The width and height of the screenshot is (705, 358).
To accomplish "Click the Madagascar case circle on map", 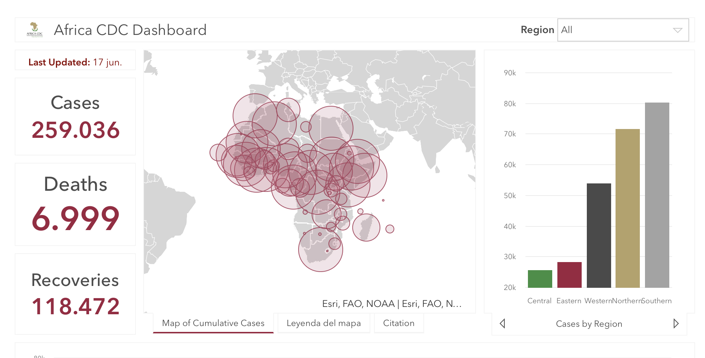I will tap(366, 228).
